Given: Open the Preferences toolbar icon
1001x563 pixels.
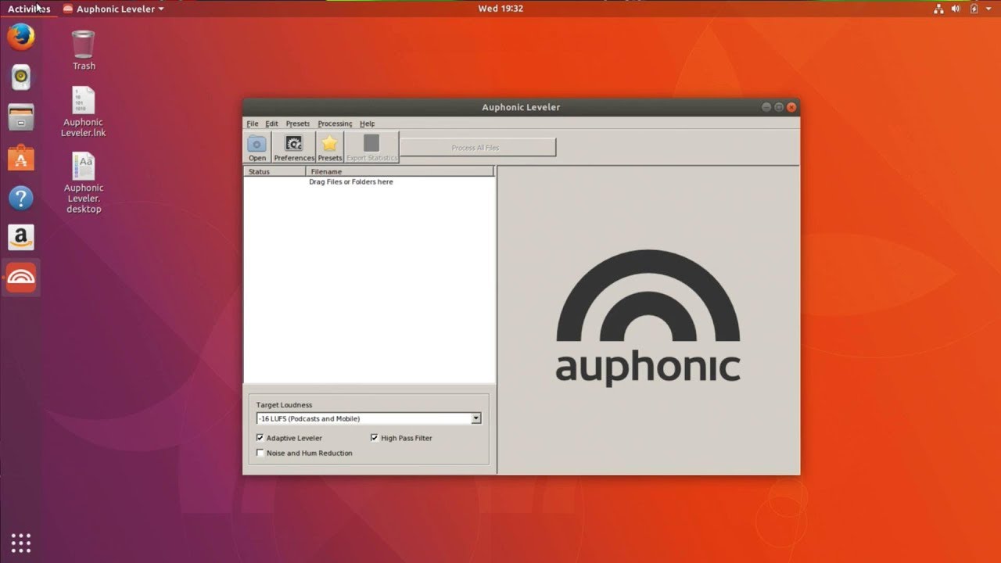Looking at the screenshot, I should point(293,147).
